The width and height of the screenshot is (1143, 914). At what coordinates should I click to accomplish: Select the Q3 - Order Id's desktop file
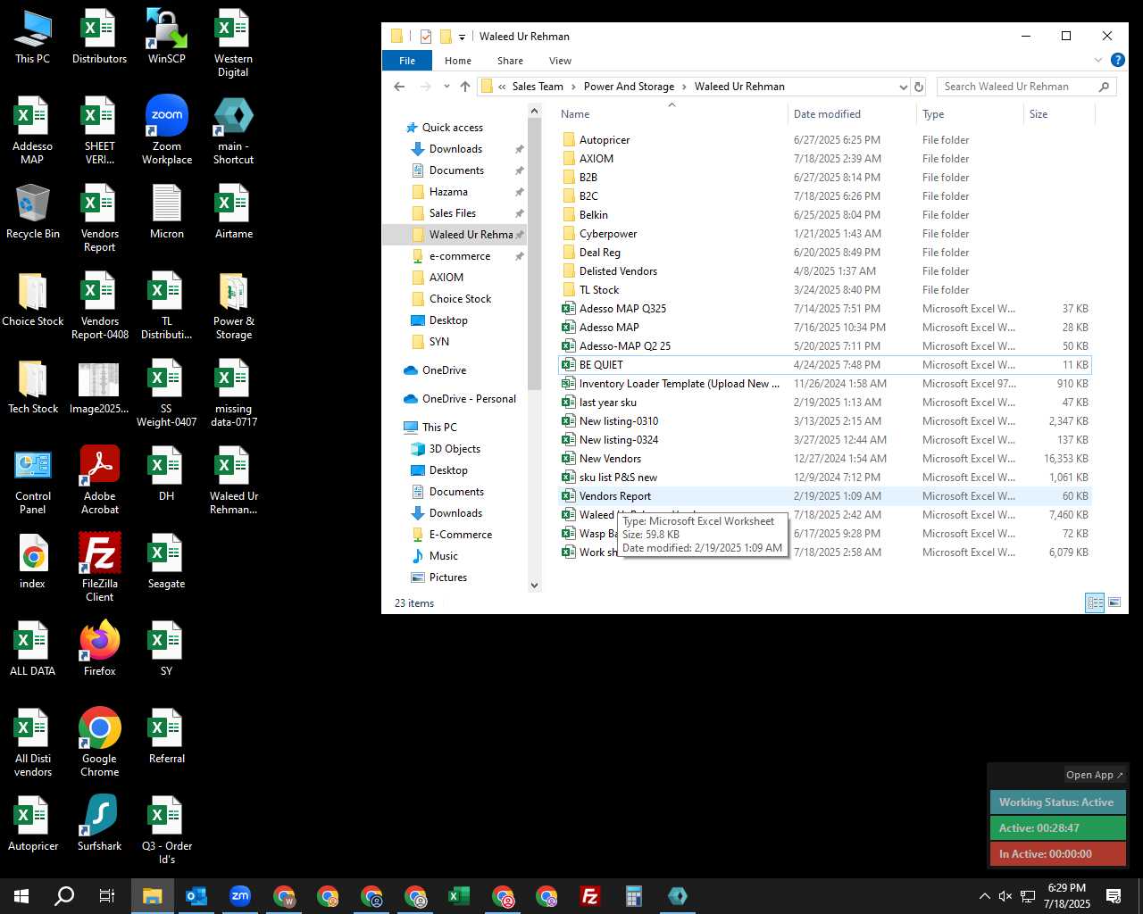(x=167, y=830)
